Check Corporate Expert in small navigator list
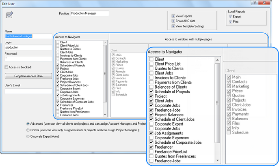 (x=58, y=89)
